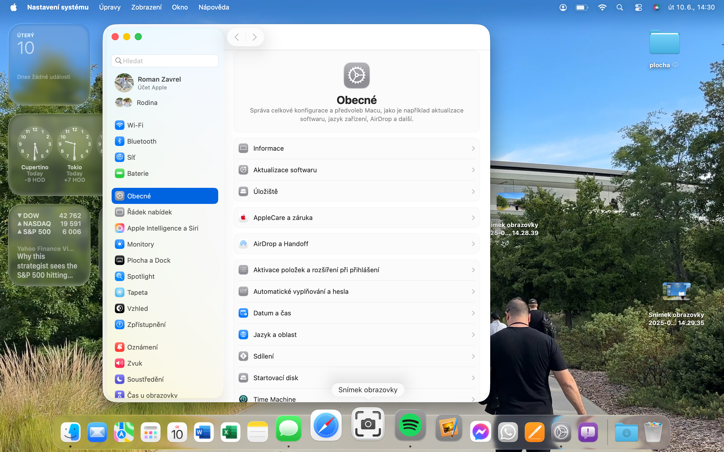Open Wi-Fi settings in sidebar
Image resolution: width=724 pixels, height=452 pixels.
coord(135,125)
